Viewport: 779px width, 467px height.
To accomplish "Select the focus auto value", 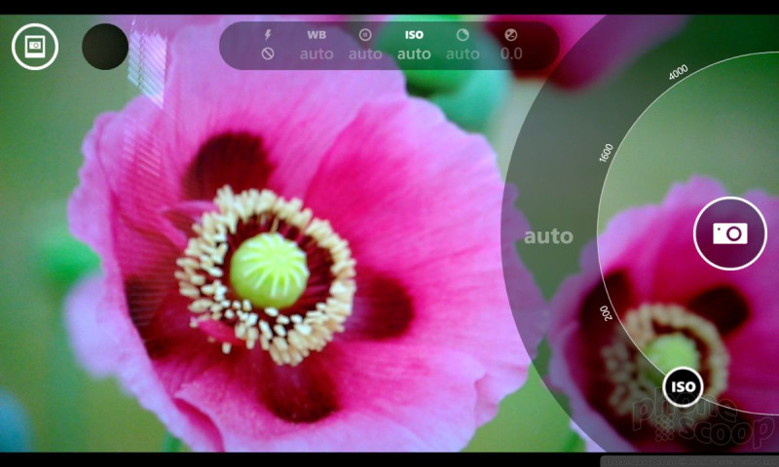I will click(365, 54).
